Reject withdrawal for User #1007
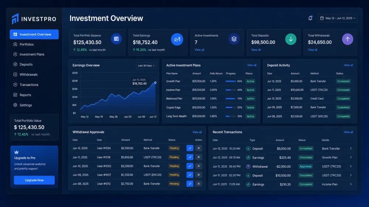The width and height of the screenshot is (369, 207). click(199, 175)
